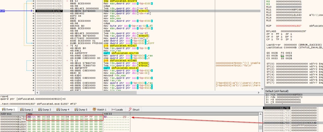This screenshot has width=323, height=132.
Task: Click the blue RIP pointer label
Action: point(2,11)
